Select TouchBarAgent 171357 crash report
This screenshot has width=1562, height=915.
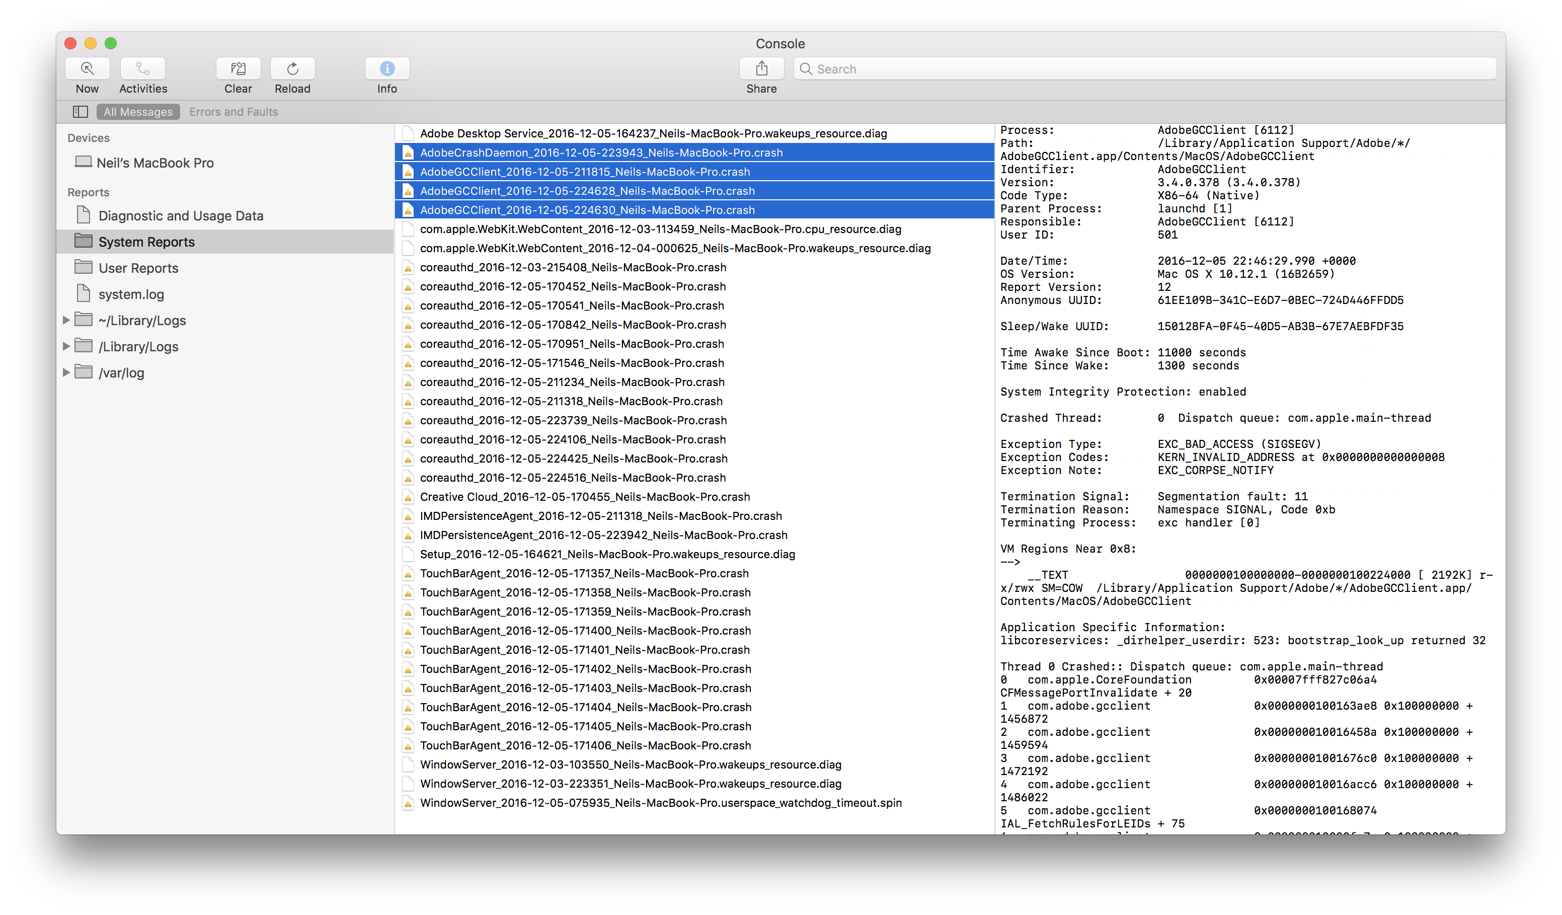click(x=694, y=573)
